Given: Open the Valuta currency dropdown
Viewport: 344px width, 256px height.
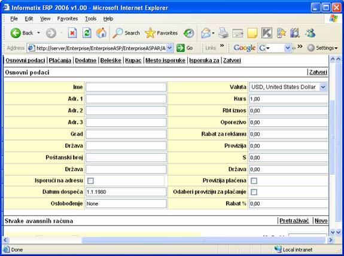Looking at the screenshot, I should (x=323, y=87).
